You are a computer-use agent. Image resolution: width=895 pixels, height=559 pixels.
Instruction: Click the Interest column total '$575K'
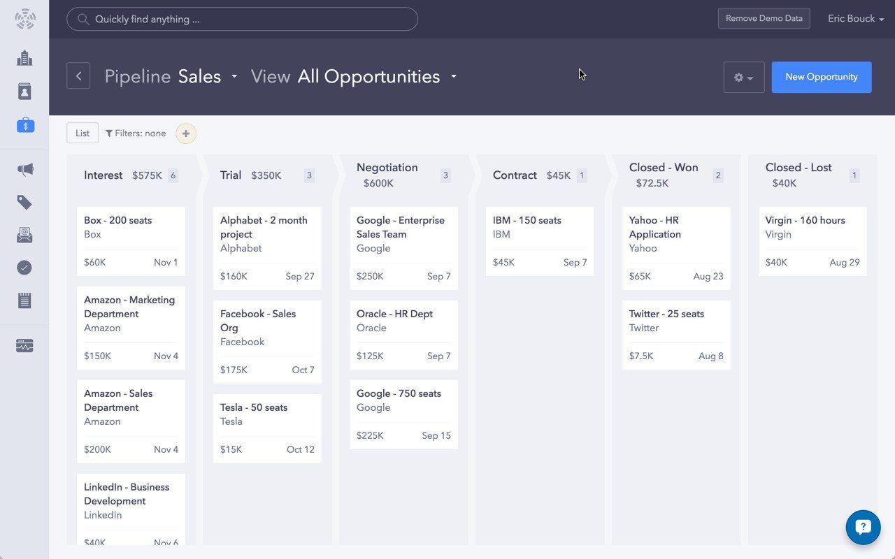pos(147,175)
